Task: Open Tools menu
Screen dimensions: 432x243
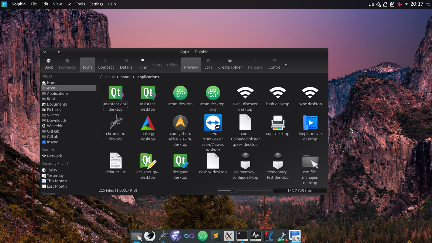Action: coord(80,4)
